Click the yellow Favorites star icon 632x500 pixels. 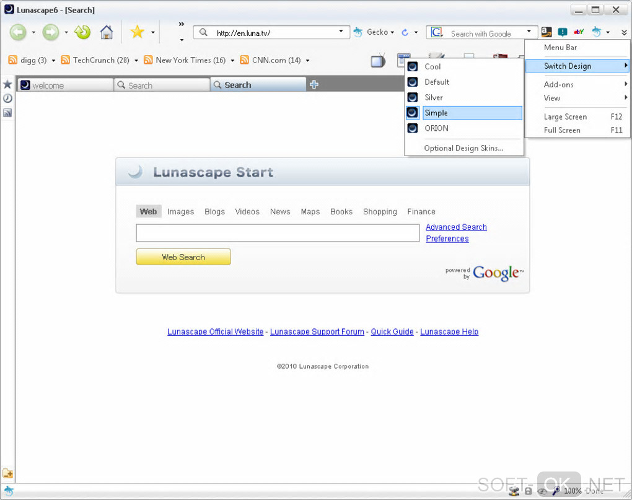tap(137, 32)
